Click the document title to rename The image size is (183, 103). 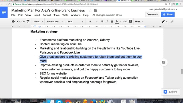[48, 10]
